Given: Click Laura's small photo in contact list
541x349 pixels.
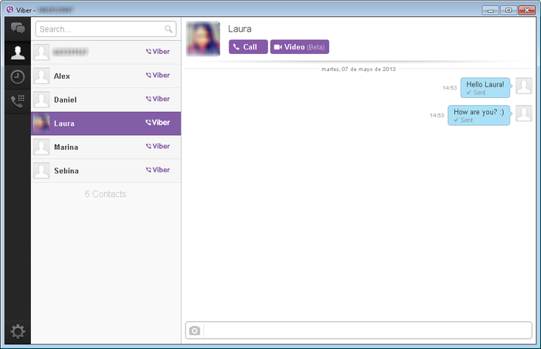Looking at the screenshot, I should pos(41,123).
